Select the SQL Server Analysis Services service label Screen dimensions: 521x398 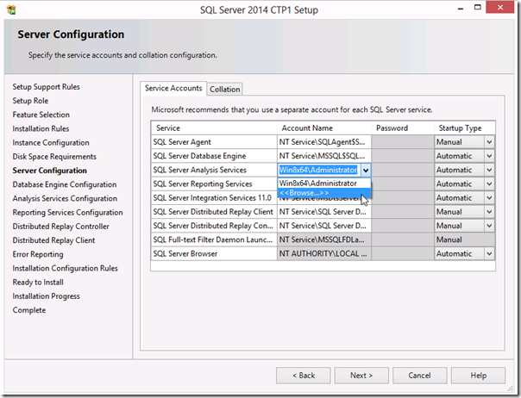[x=200, y=170]
